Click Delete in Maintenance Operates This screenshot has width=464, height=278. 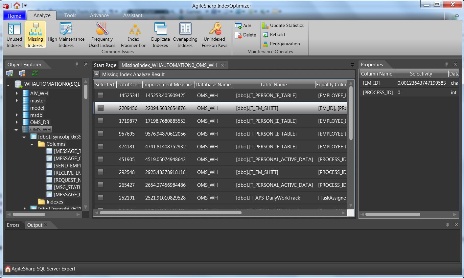pos(245,35)
